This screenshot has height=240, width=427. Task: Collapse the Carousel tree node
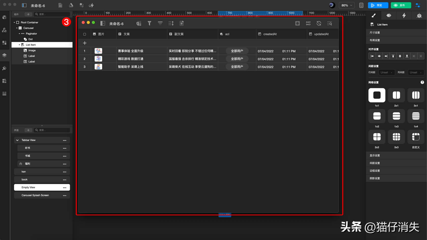click(x=17, y=28)
